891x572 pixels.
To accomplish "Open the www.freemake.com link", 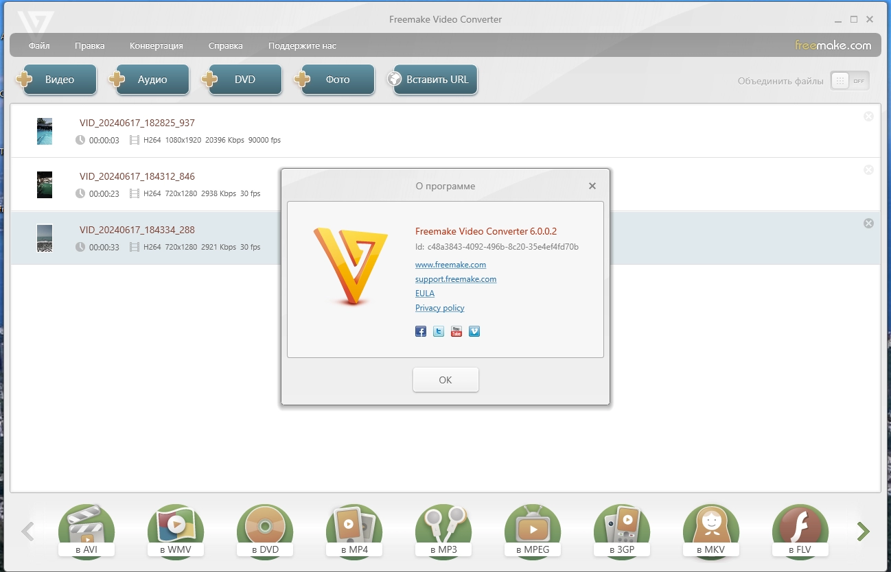I will (x=450, y=265).
